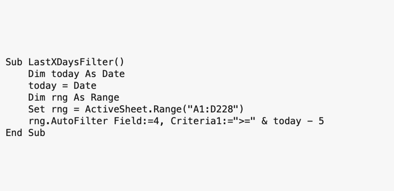
Task: Click 'rng' before .AutoFilter
Action: point(37,121)
